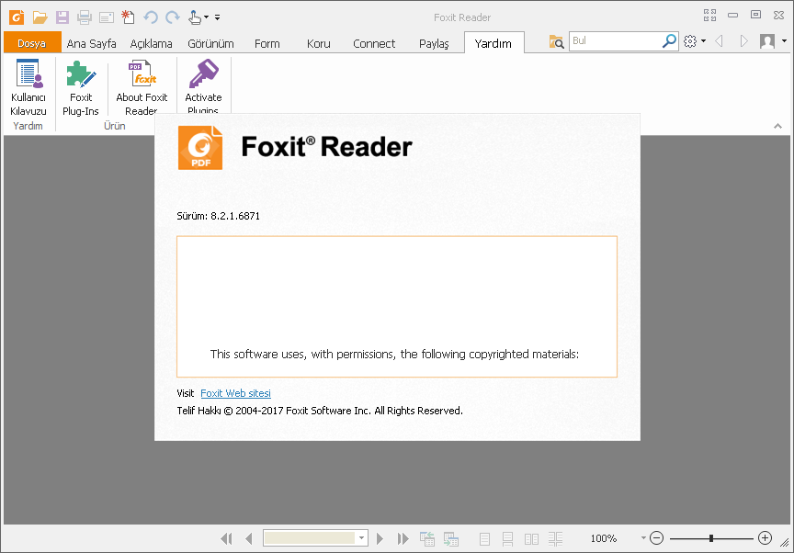Screen dimensions: 794x553
Task: Go to the next search result
Action: pyautogui.click(x=743, y=41)
